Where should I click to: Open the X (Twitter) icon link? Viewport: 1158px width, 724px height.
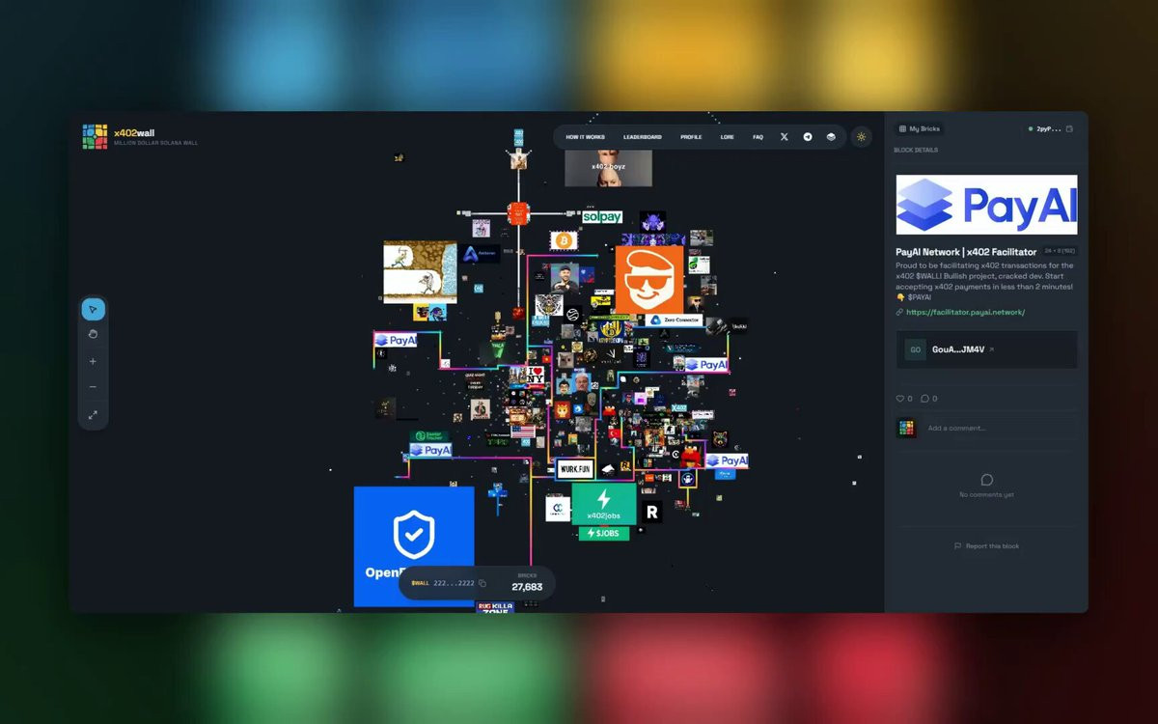click(784, 137)
